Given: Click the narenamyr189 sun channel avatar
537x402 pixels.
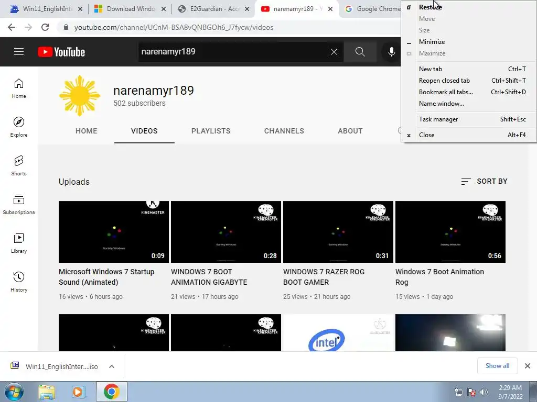Looking at the screenshot, I should [80, 96].
